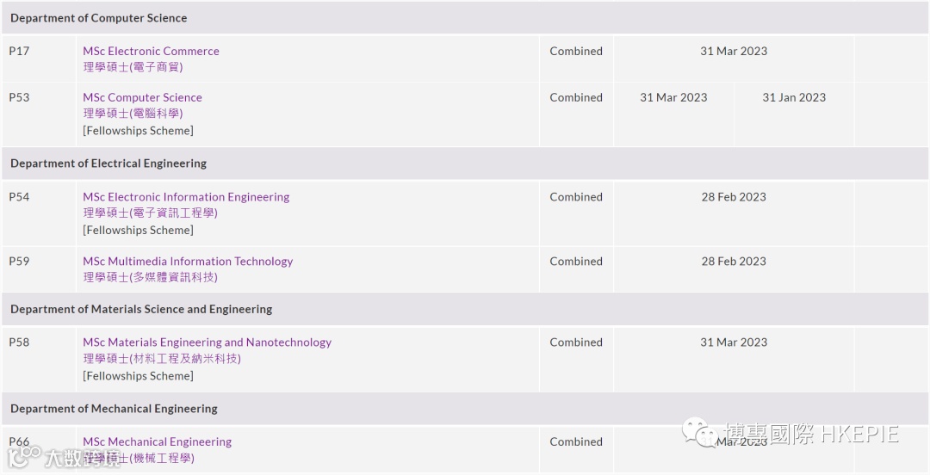This screenshot has width=930, height=475.
Task: Click the 31 Jan 2023 deadline cell
Action: tap(793, 97)
